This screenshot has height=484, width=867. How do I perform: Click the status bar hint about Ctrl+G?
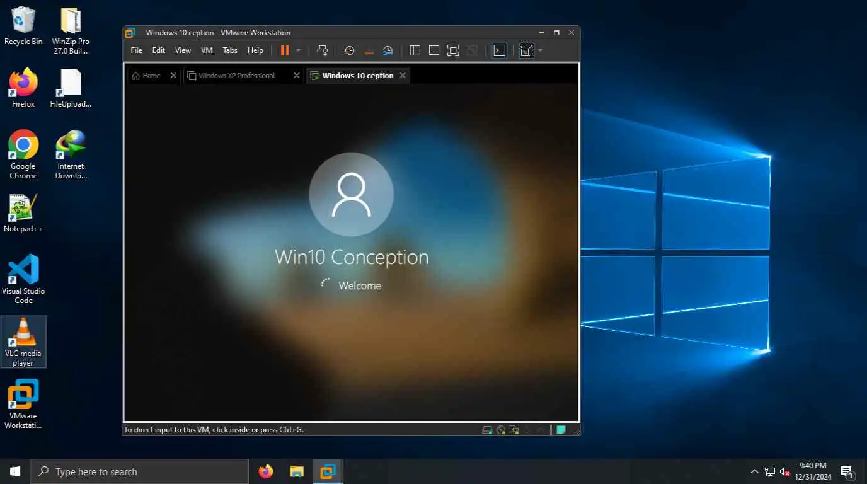214,430
